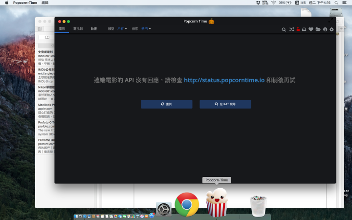
Task: Expand the 排序 sort dropdown showing 熱門
Action: click(x=146, y=29)
